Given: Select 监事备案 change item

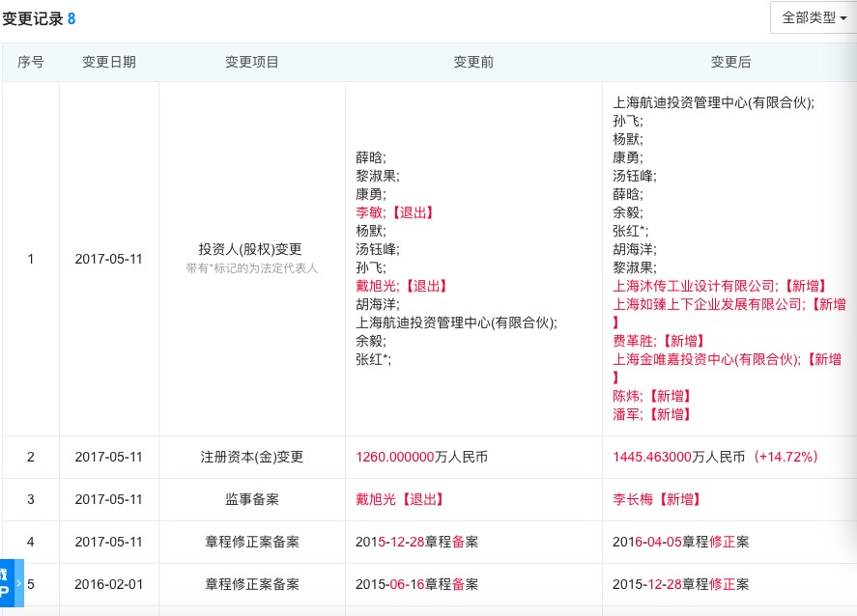Looking at the screenshot, I should pos(252,499).
